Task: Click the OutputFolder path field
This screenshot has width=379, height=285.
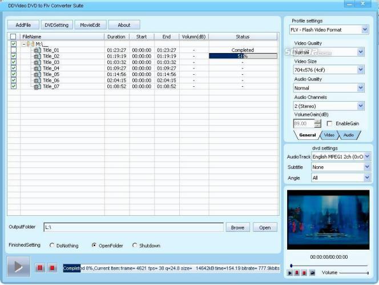Action: [x=134, y=227]
